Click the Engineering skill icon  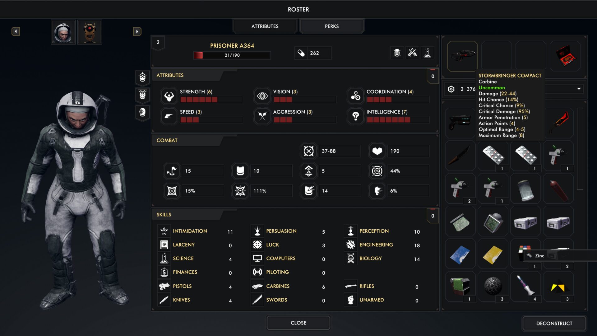(x=350, y=245)
